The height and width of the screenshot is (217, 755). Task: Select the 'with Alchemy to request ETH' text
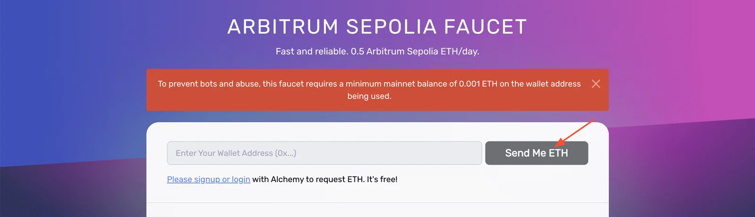point(309,179)
